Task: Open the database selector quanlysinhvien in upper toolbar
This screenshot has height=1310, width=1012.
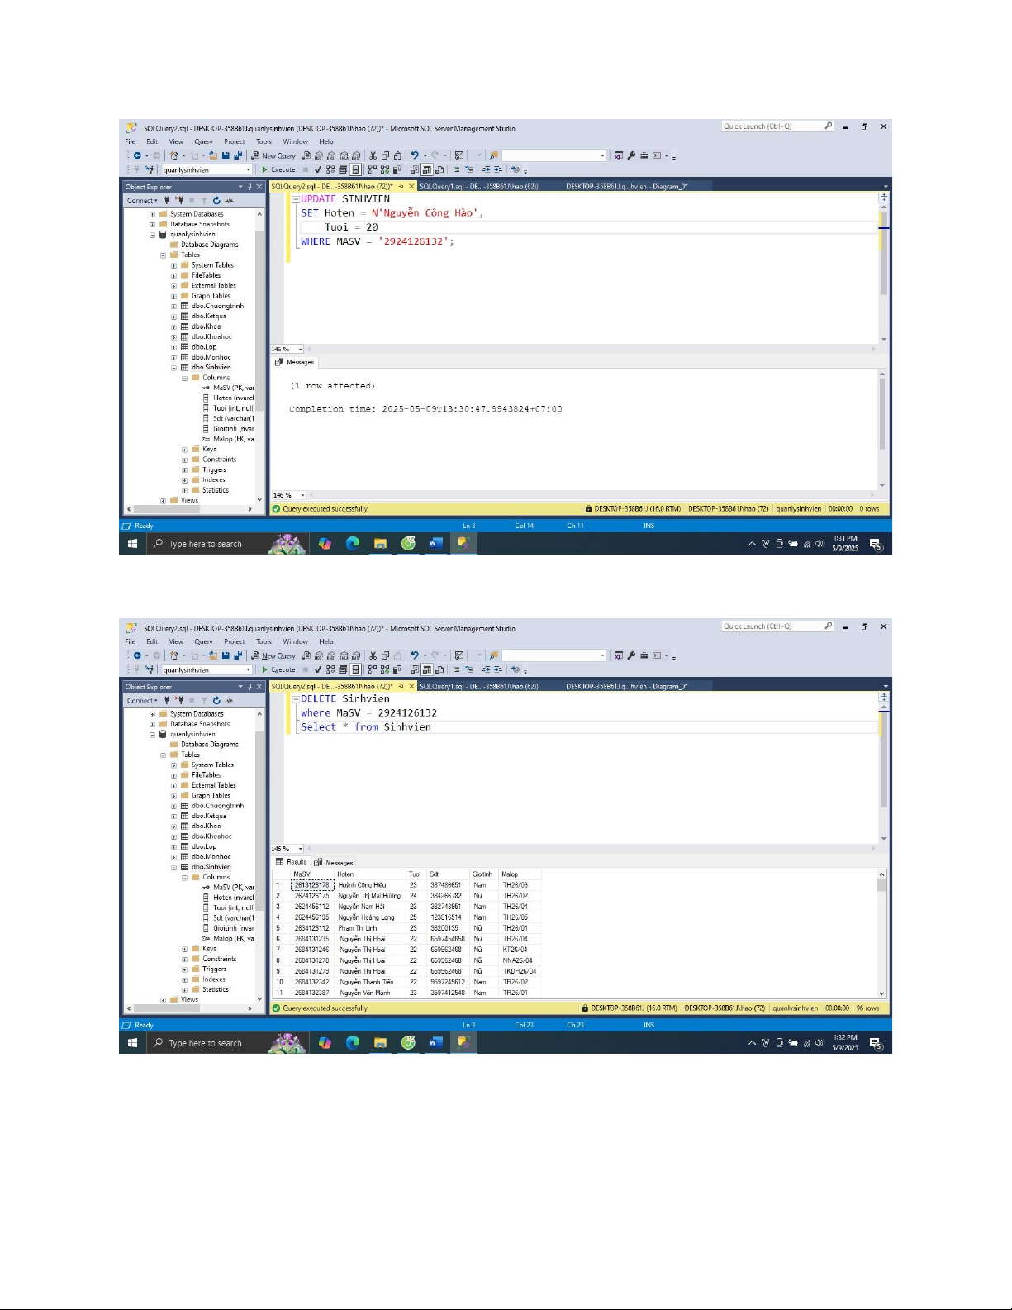Action: 207,170
